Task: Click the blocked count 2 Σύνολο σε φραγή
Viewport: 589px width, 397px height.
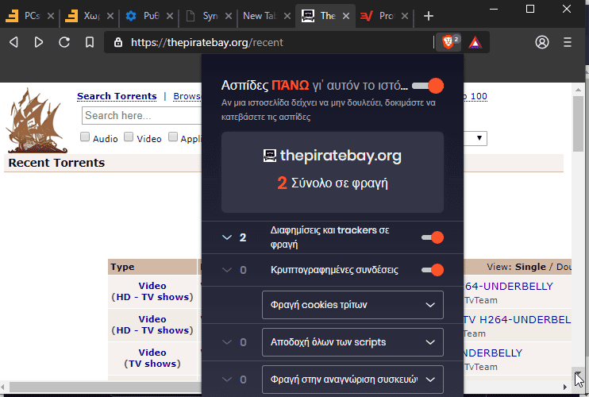Action: (333, 183)
